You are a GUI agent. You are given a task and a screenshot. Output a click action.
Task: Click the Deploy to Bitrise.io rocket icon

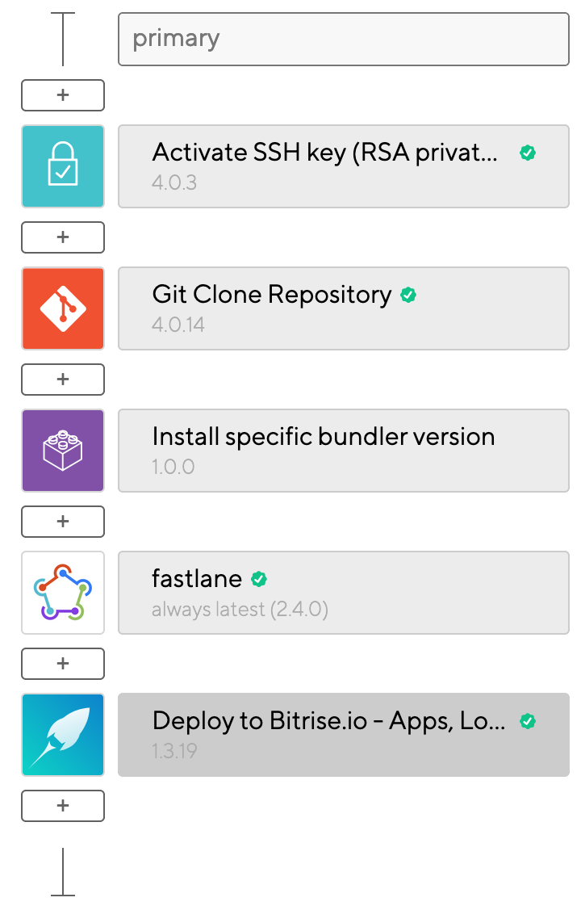63,735
